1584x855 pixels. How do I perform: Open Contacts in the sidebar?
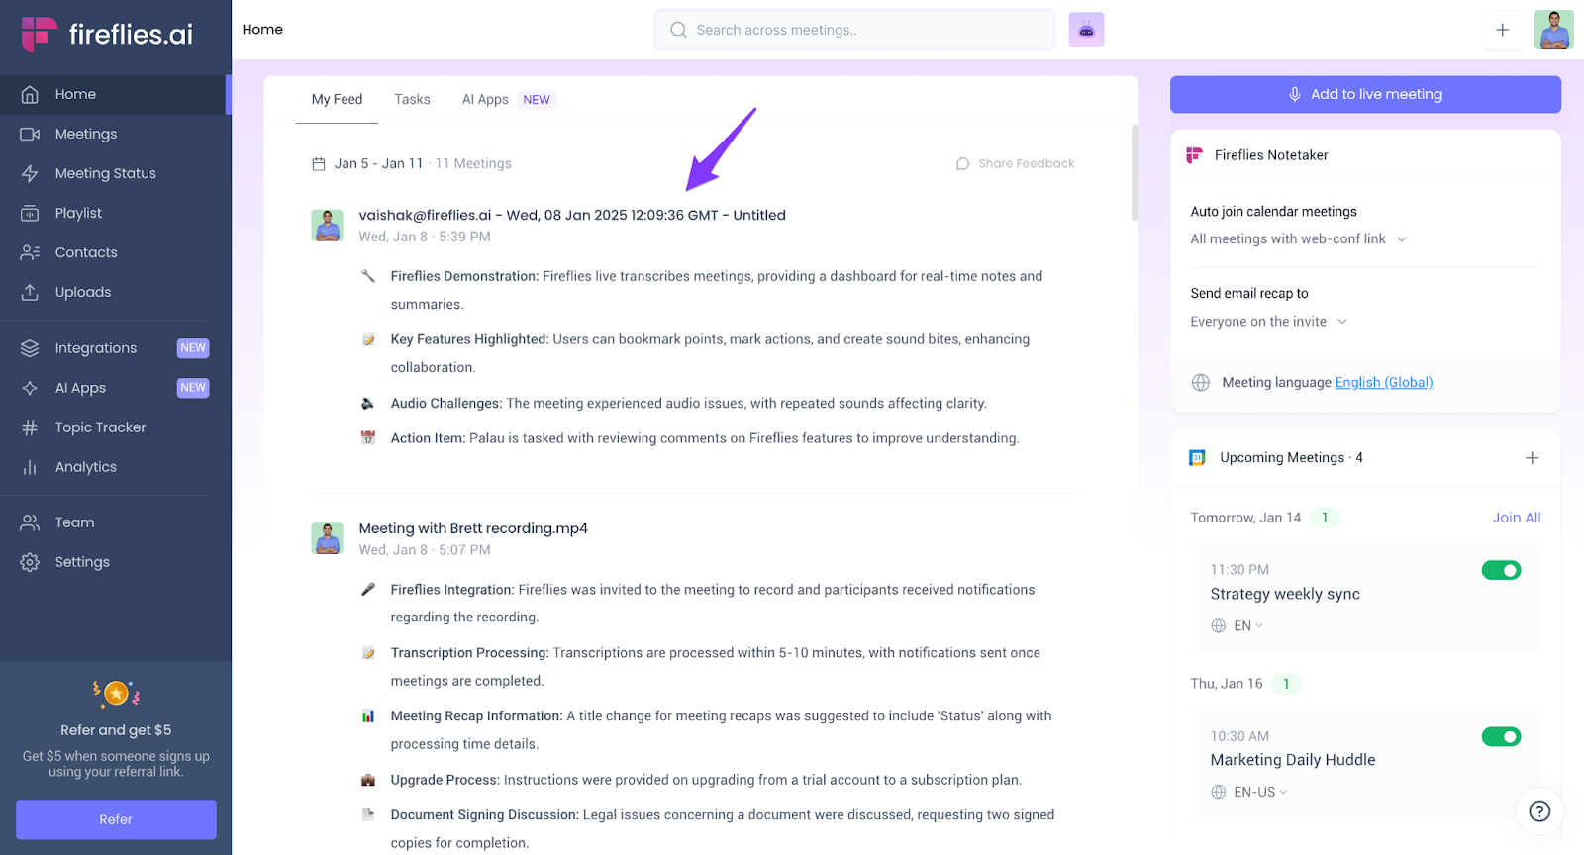[115, 252]
